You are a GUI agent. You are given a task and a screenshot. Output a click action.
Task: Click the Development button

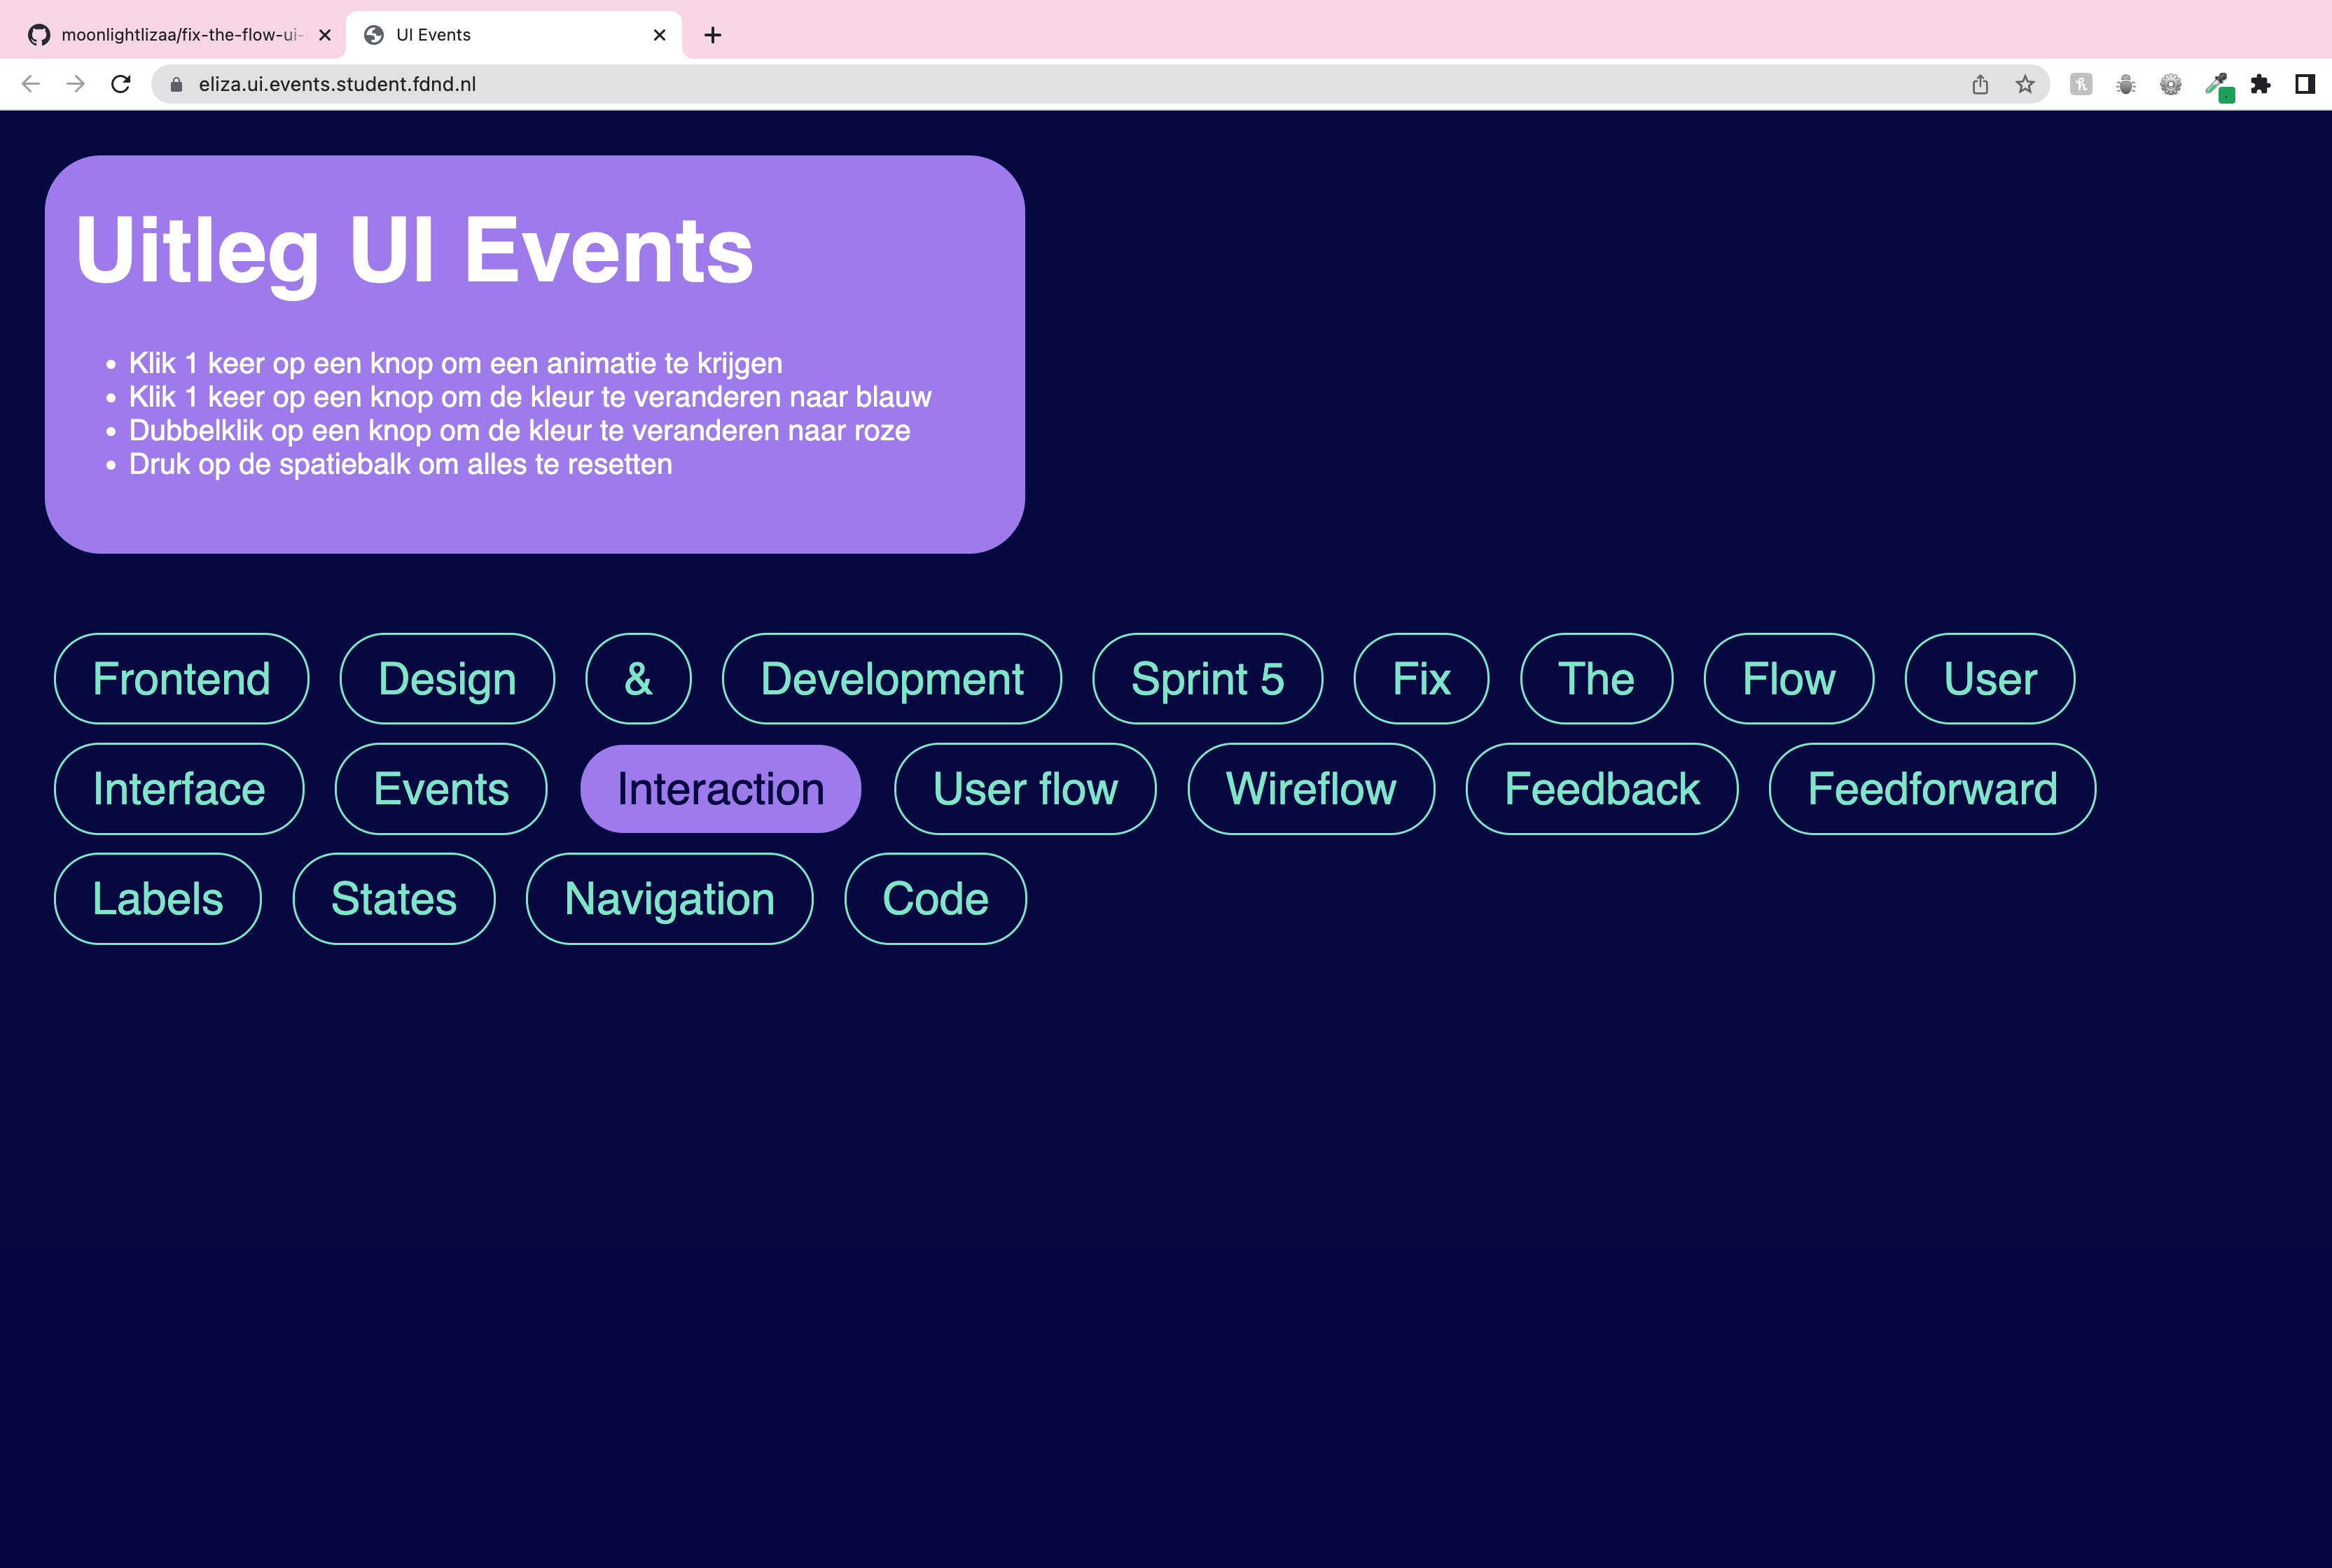[x=891, y=679]
